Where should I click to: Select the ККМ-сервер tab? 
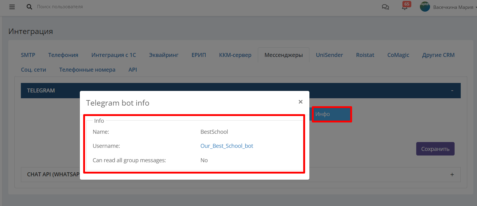click(235, 55)
